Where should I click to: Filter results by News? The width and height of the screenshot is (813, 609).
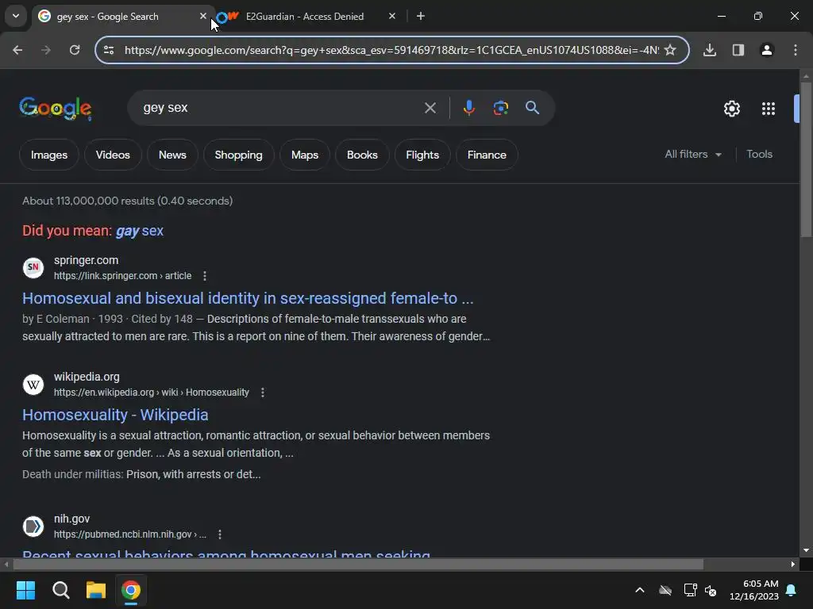tap(172, 155)
